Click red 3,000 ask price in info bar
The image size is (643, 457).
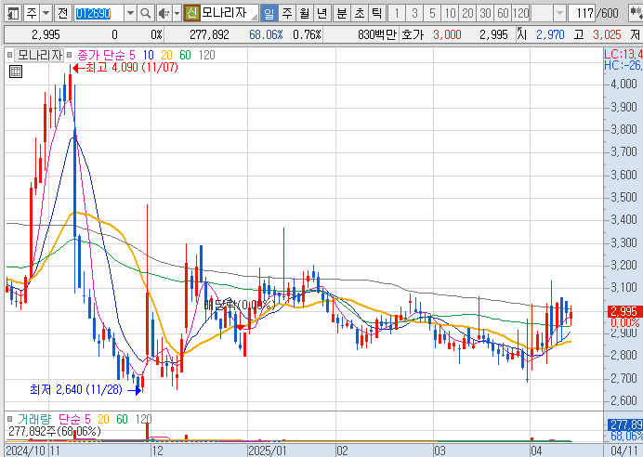[x=447, y=35]
